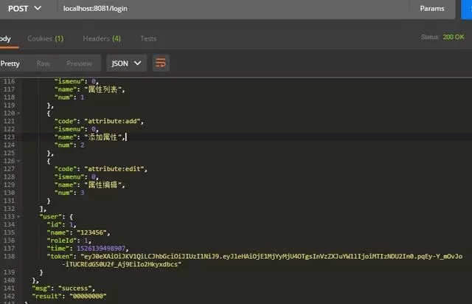Switch to the Tests tab

coord(148,38)
